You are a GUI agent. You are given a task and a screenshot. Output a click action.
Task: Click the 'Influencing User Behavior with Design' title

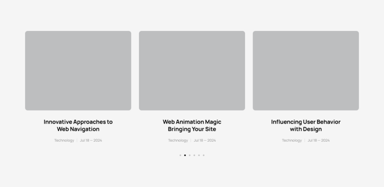click(x=305, y=126)
